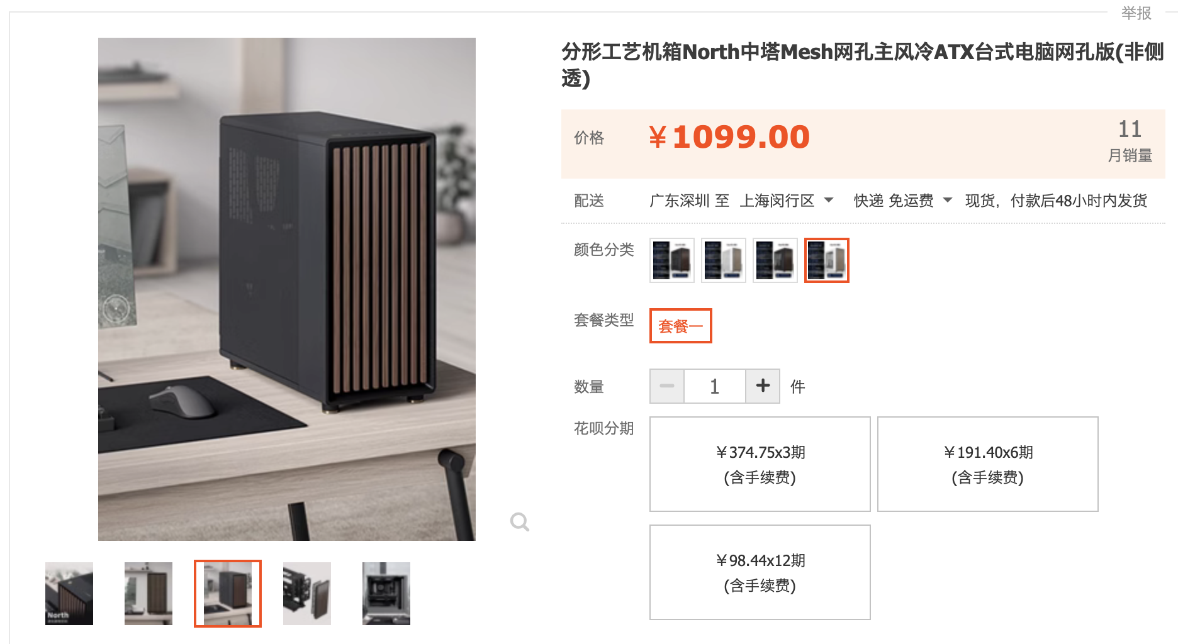Click the magnifier zoom icon beside product image
The width and height of the screenshot is (1178, 644).
point(520,521)
